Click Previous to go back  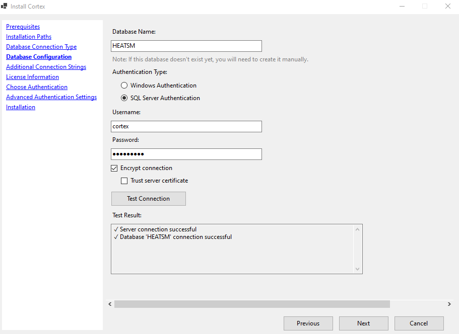(308, 323)
